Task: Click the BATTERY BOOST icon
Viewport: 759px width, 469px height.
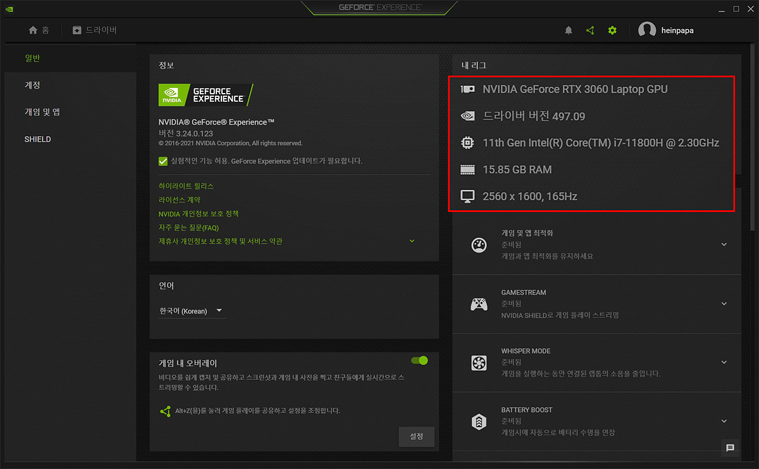Action: [479, 422]
